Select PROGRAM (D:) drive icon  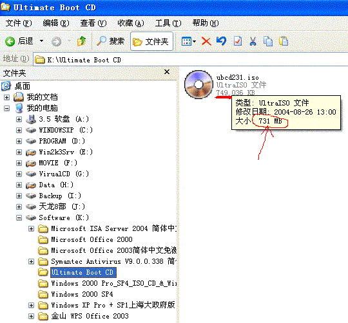[x=31, y=141]
